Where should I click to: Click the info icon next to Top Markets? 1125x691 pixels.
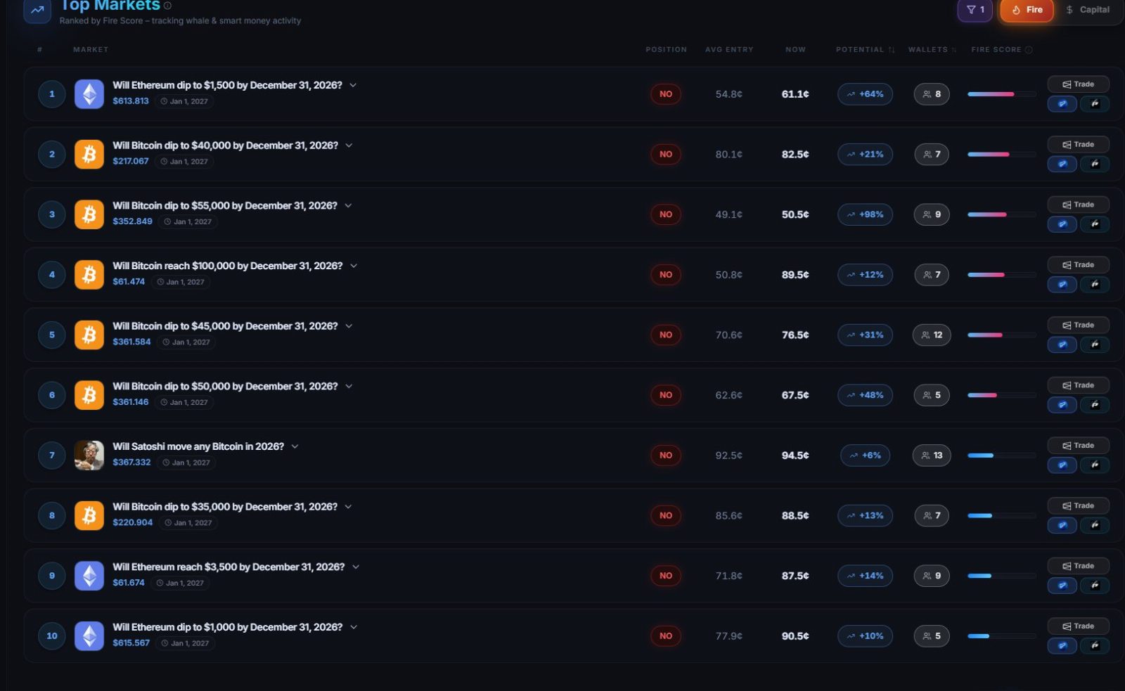[167, 6]
